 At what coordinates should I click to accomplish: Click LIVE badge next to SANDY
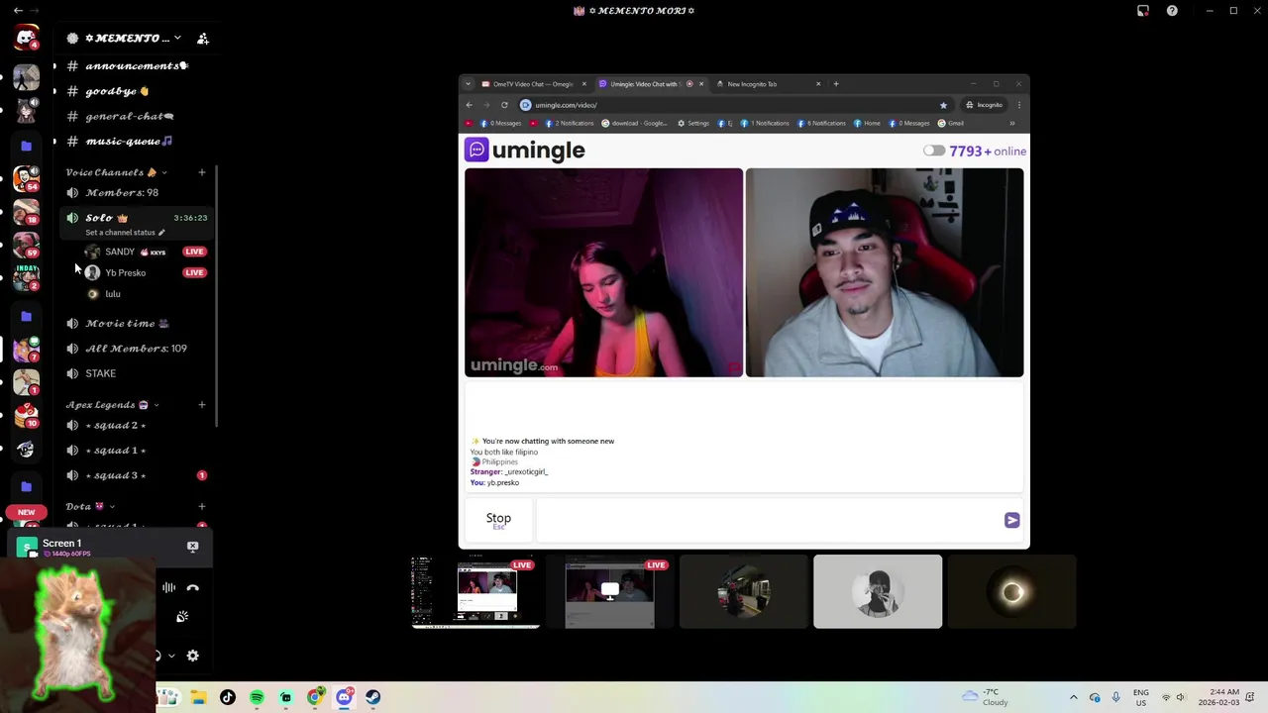click(x=194, y=252)
